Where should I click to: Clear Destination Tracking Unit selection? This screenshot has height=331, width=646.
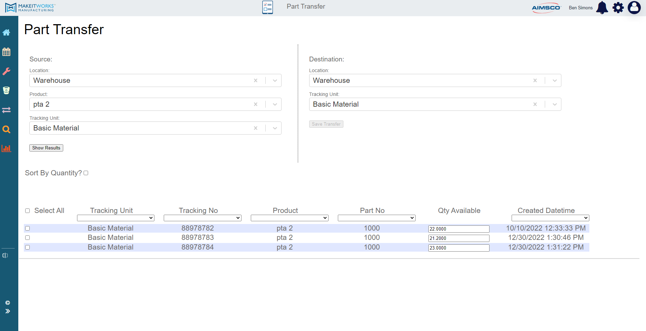click(x=535, y=104)
